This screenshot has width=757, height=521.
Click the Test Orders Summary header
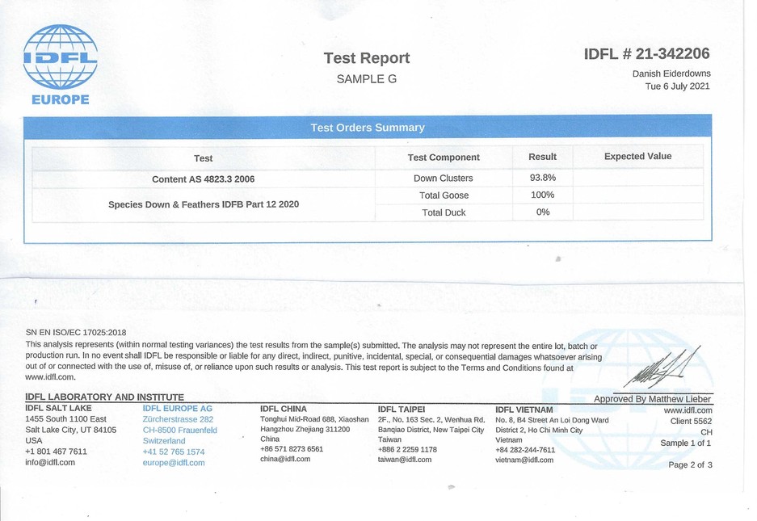(x=368, y=128)
